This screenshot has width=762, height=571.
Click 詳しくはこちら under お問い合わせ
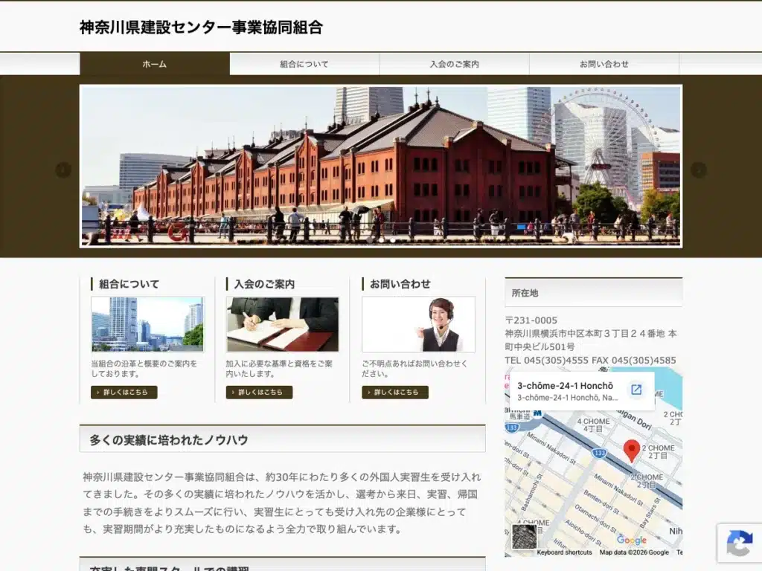pyautogui.click(x=395, y=393)
